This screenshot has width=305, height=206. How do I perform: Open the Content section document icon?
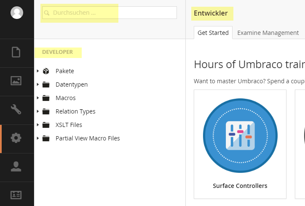(x=16, y=52)
